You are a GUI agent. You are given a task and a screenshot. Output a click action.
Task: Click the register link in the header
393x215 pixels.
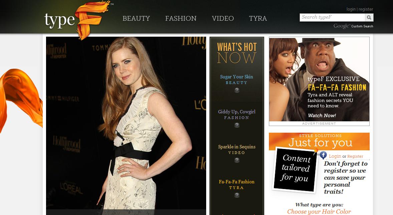tap(366, 9)
